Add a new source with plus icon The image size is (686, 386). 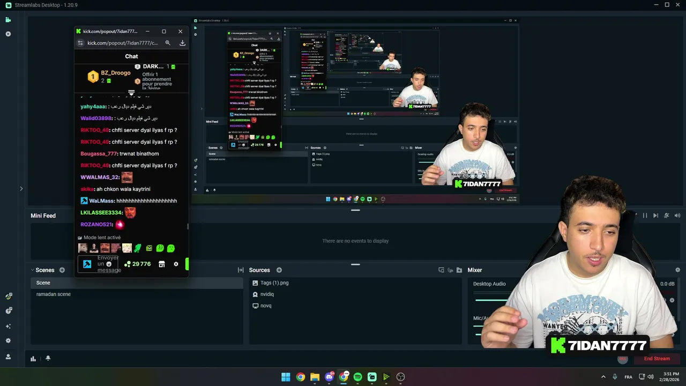point(279,270)
